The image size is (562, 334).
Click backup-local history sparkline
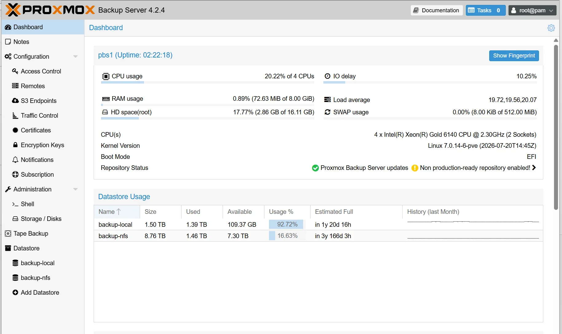point(473,222)
